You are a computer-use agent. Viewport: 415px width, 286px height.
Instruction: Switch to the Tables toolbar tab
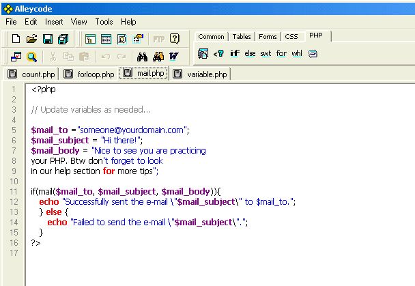[x=242, y=36]
